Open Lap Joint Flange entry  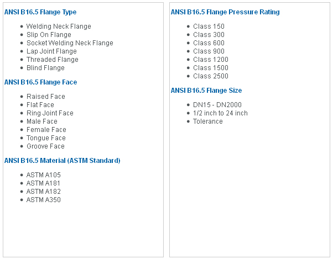coord(51,51)
